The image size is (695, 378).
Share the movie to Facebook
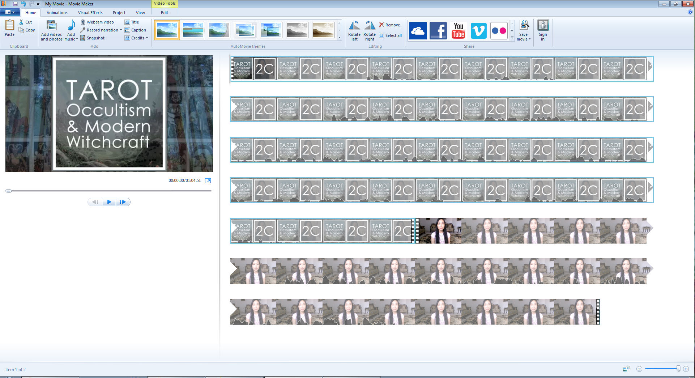point(438,30)
